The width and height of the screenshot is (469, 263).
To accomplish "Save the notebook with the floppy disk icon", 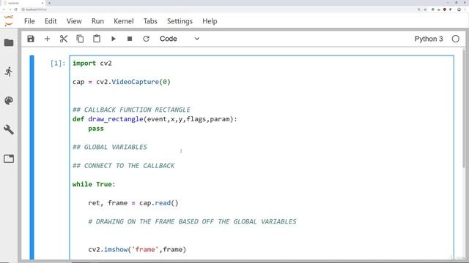I will click(31, 39).
